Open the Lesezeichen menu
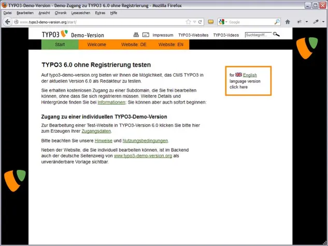The width and height of the screenshot is (328, 246). [81, 13]
